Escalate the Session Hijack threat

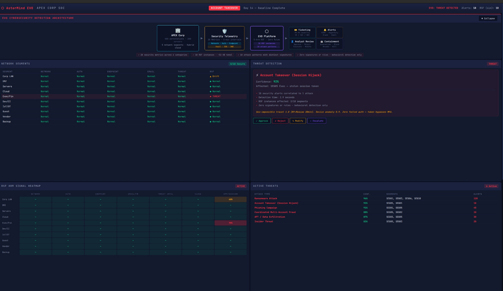316,121
